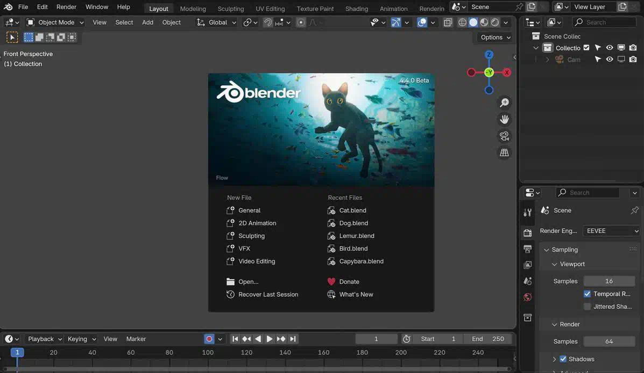Open the Render menu

point(66,7)
